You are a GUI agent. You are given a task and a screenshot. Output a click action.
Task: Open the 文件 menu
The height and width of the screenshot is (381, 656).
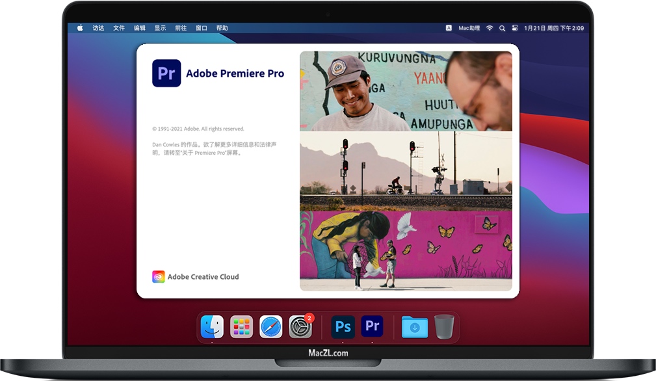119,28
